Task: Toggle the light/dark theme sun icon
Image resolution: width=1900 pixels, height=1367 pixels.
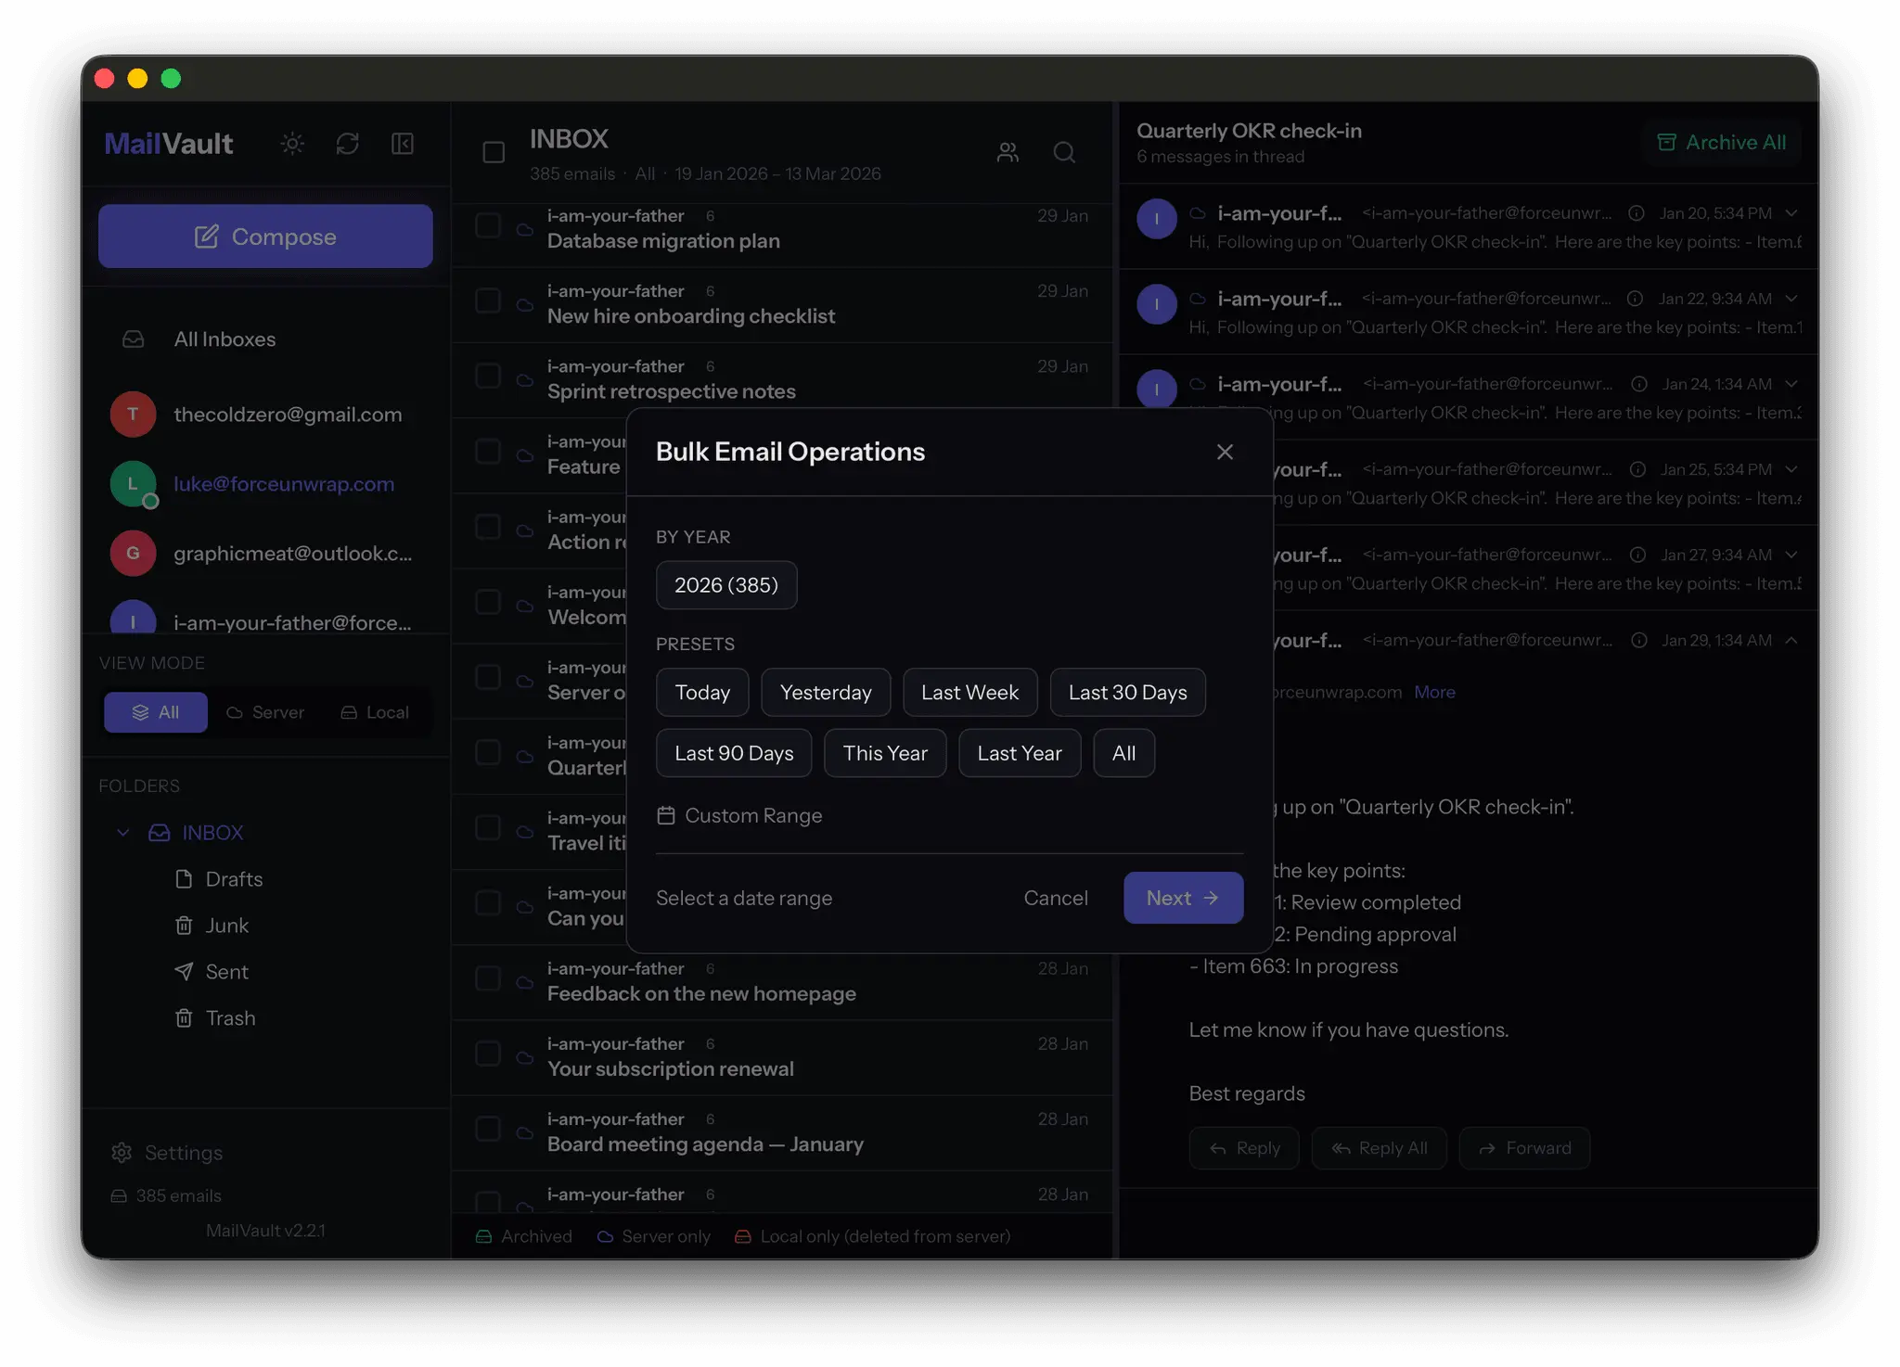Action: pyautogui.click(x=292, y=144)
